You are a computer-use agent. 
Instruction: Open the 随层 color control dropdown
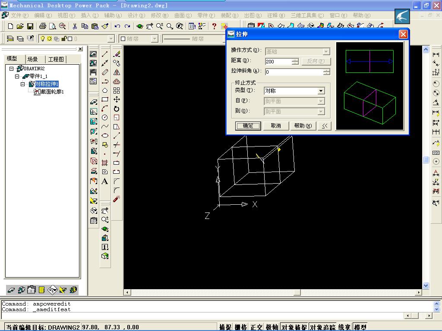tap(155, 38)
